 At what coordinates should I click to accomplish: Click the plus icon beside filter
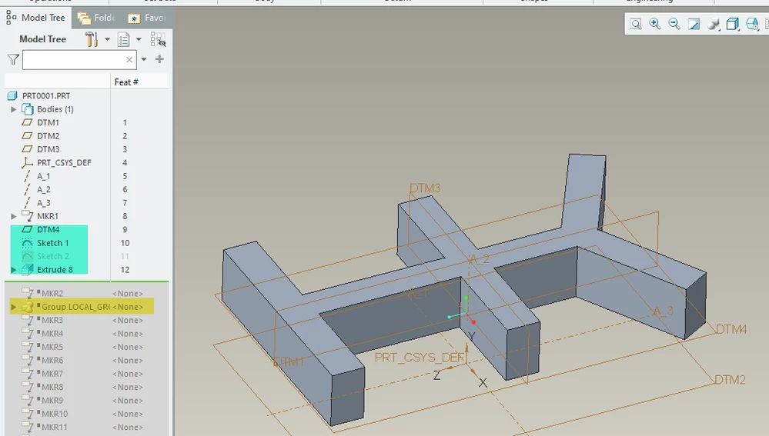pos(159,59)
